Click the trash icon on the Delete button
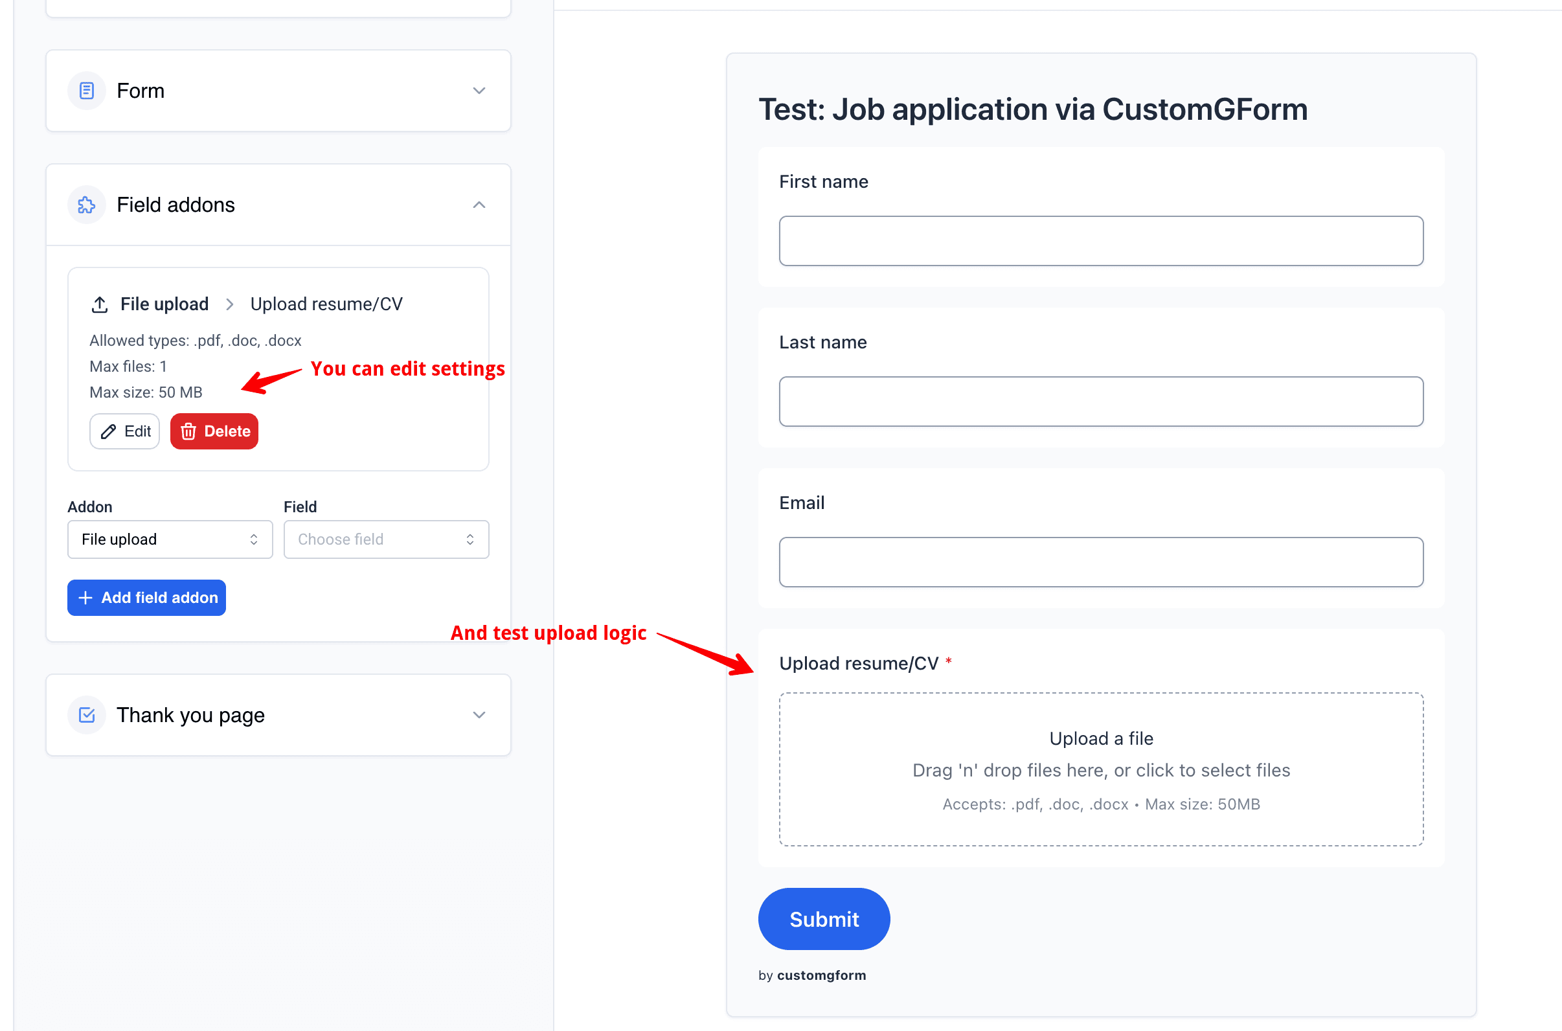Image resolution: width=1562 pixels, height=1031 pixels. tap(188, 431)
